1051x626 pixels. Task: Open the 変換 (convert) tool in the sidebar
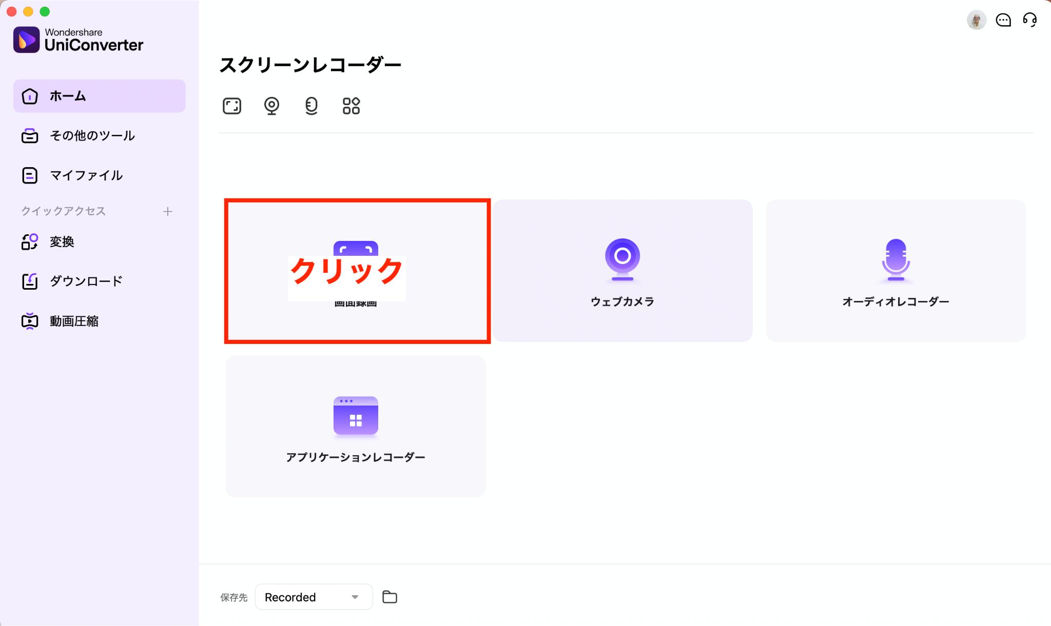click(x=62, y=241)
